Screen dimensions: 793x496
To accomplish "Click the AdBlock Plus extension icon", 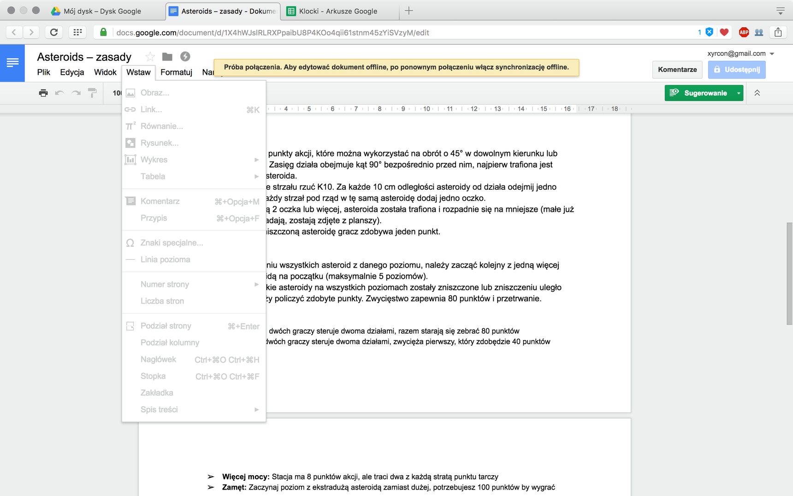I will pos(744,32).
